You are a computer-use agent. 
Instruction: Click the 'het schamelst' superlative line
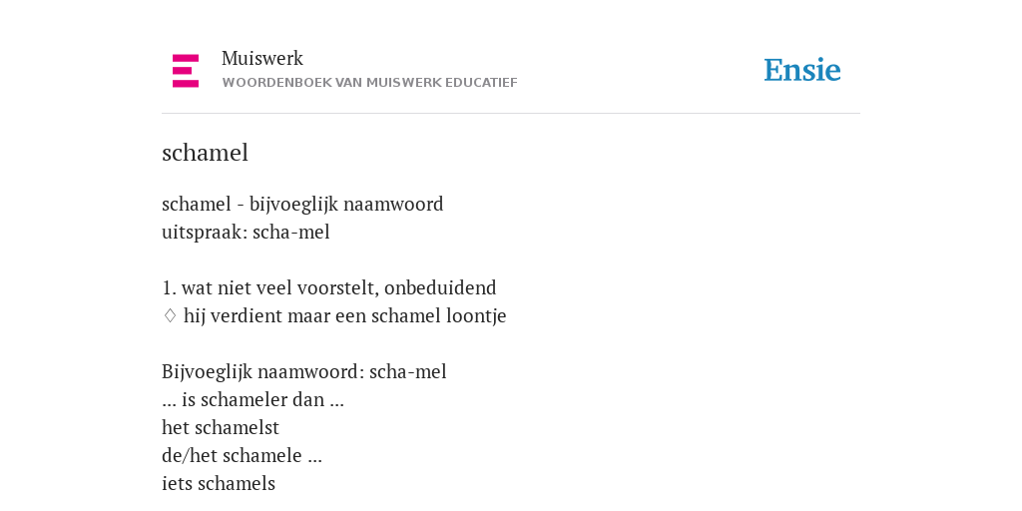tap(221, 428)
